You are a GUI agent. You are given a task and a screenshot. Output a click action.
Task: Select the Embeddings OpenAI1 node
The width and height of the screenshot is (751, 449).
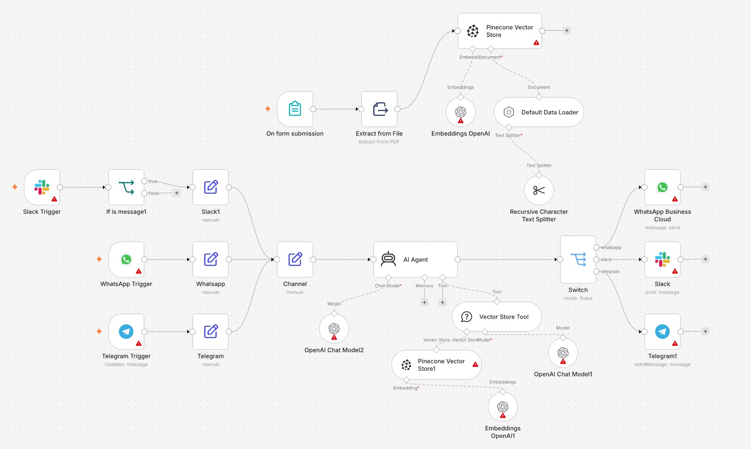(x=503, y=407)
